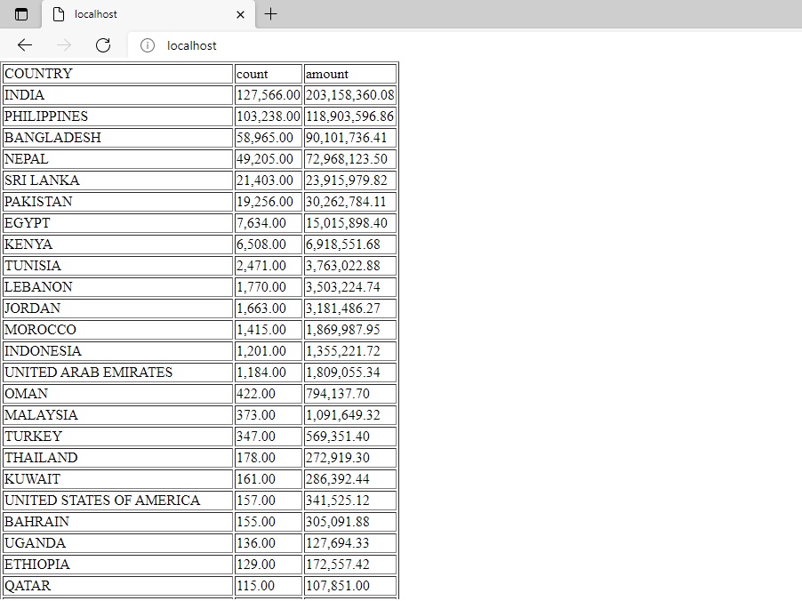Open the tab actions menu icon top-left

click(x=20, y=14)
